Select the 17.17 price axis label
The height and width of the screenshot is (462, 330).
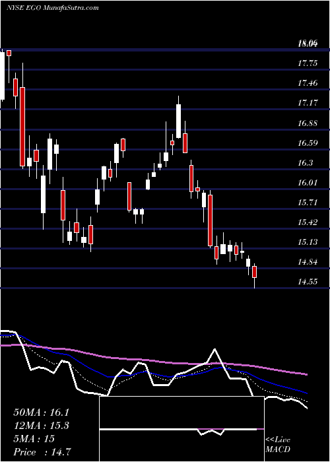tap(308, 103)
